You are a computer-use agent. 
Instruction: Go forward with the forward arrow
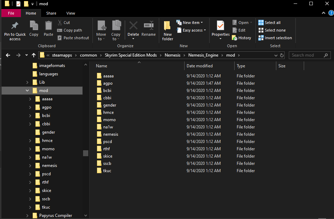(18, 55)
